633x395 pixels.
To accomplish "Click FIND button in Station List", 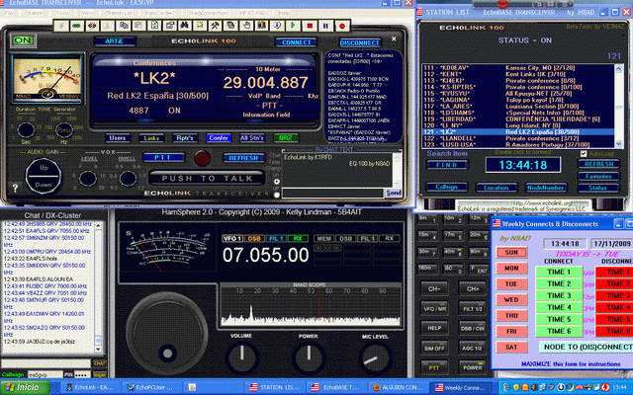I will pos(447,165).
